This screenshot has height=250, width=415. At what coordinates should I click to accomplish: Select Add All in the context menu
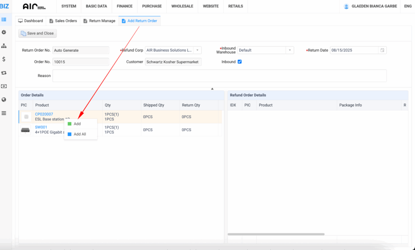[79, 134]
